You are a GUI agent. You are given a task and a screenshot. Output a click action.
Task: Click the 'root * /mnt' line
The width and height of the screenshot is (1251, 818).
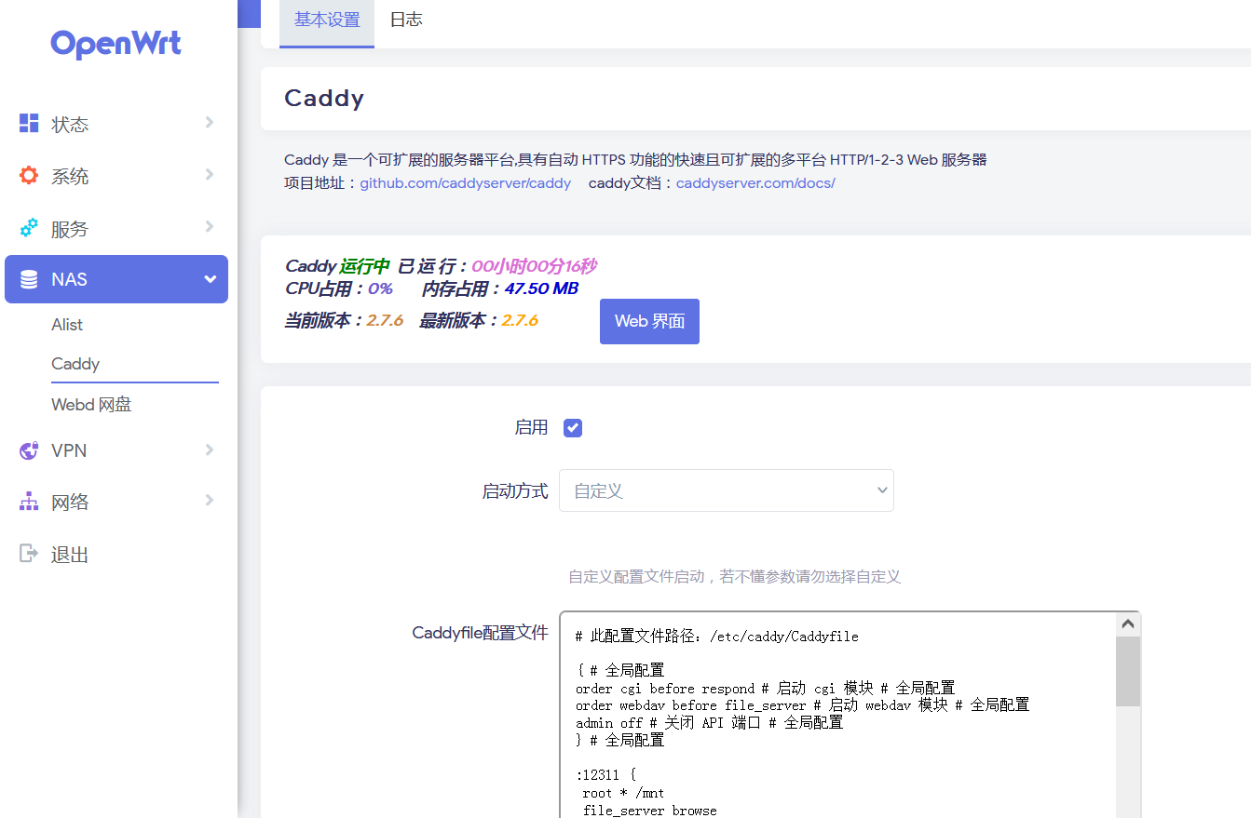point(623,793)
